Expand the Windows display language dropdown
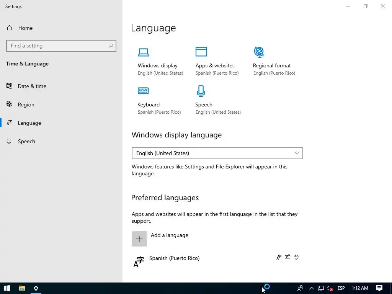The height and width of the screenshot is (294, 392). click(x=217, y=153)
